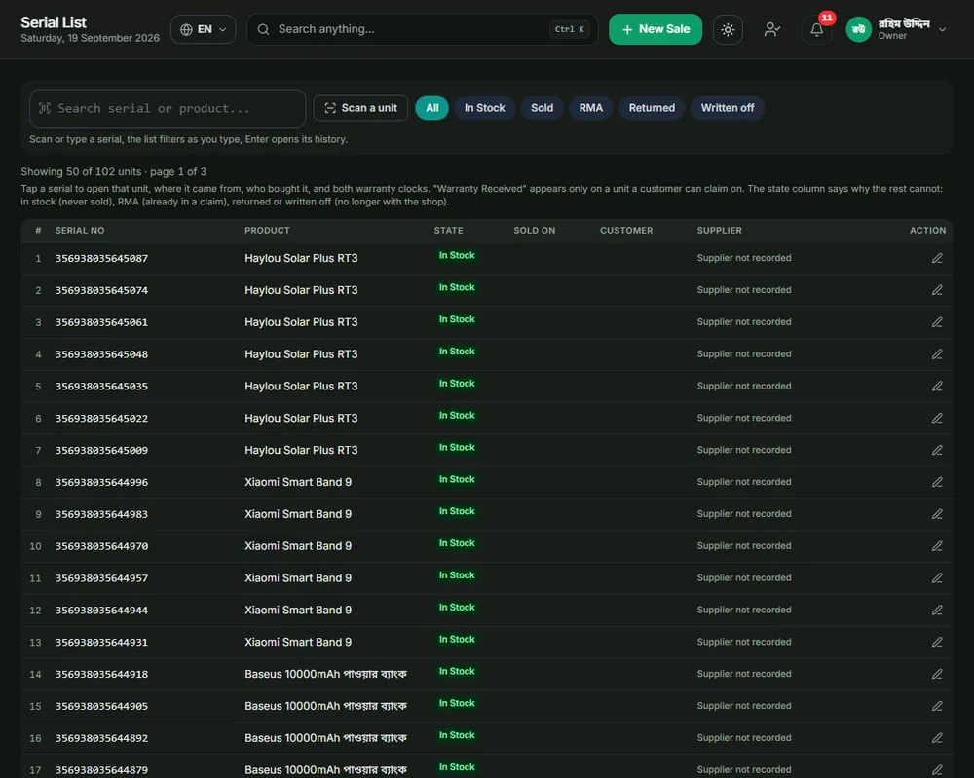
Task: Click the barcode icon in serial search
Action: (x=45, y=108)
